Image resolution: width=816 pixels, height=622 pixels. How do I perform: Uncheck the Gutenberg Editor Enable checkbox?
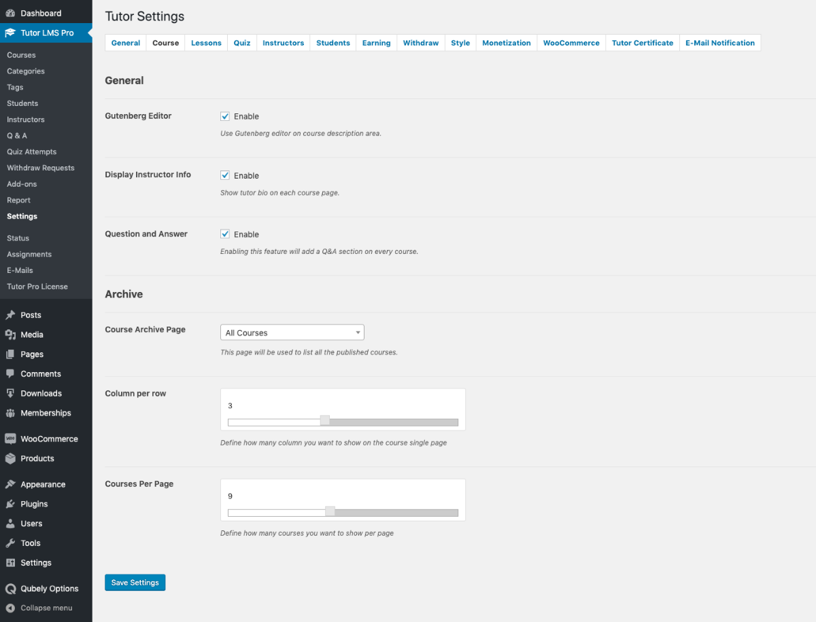point(225,116)
